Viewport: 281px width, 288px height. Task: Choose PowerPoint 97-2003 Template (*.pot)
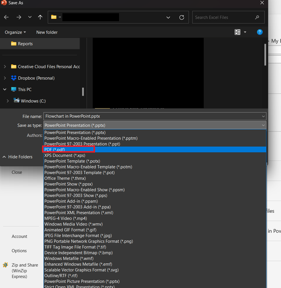155,172
